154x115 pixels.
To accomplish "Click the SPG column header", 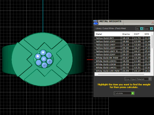I will point(147,34).
